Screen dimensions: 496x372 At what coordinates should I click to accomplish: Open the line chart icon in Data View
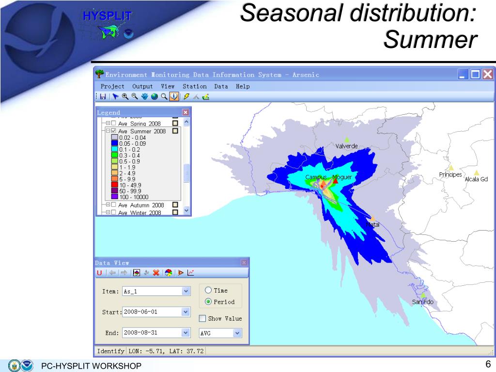[190, 273]
